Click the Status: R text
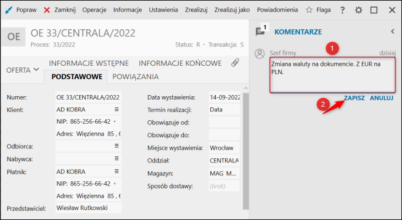 187,45
